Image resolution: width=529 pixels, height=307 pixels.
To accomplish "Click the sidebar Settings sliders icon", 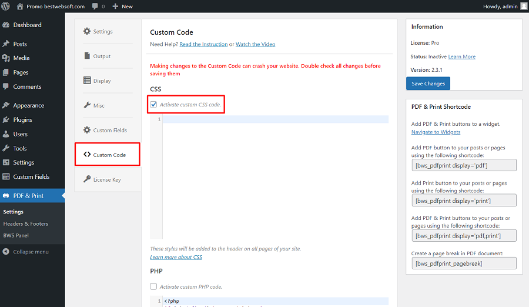I will click(6, 162).
